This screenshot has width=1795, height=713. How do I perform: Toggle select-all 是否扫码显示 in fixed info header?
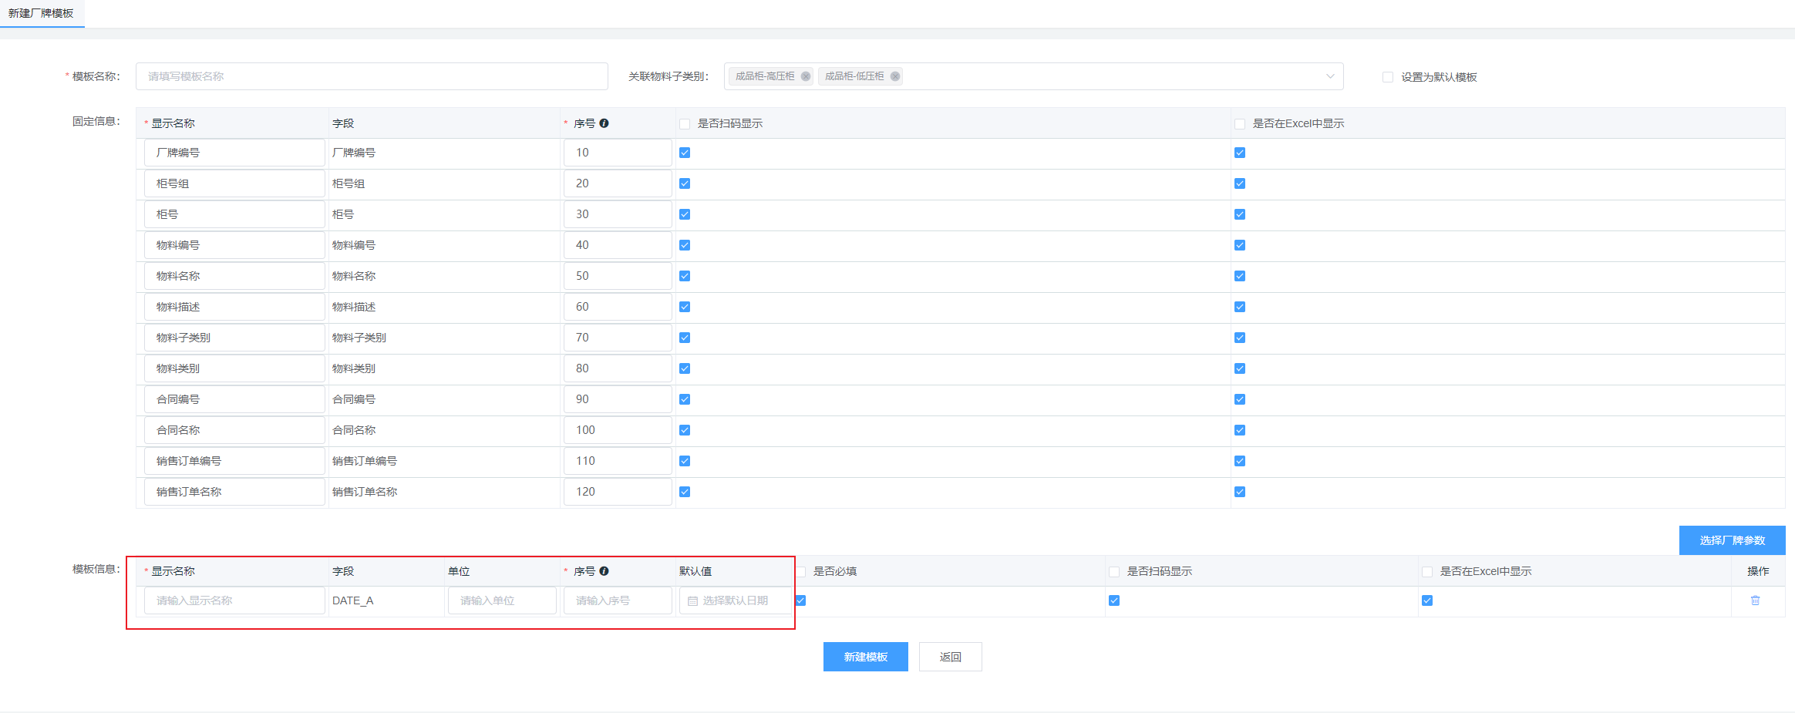pos(685,124)
